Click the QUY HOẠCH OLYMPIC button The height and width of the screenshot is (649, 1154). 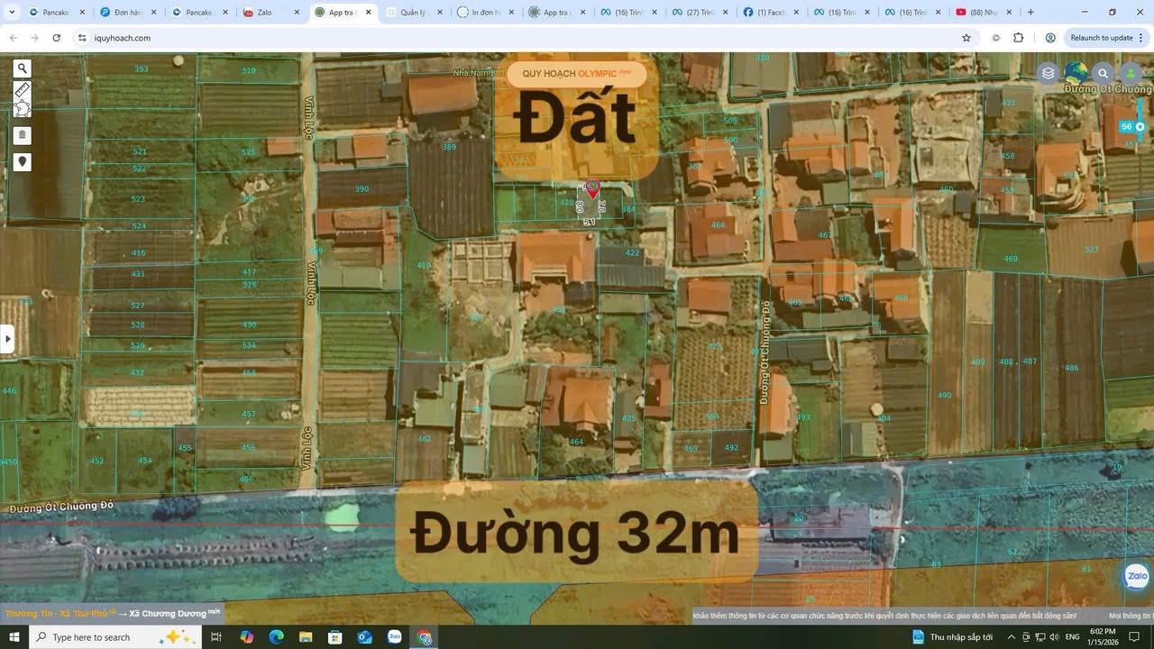(x=576, y=73)
